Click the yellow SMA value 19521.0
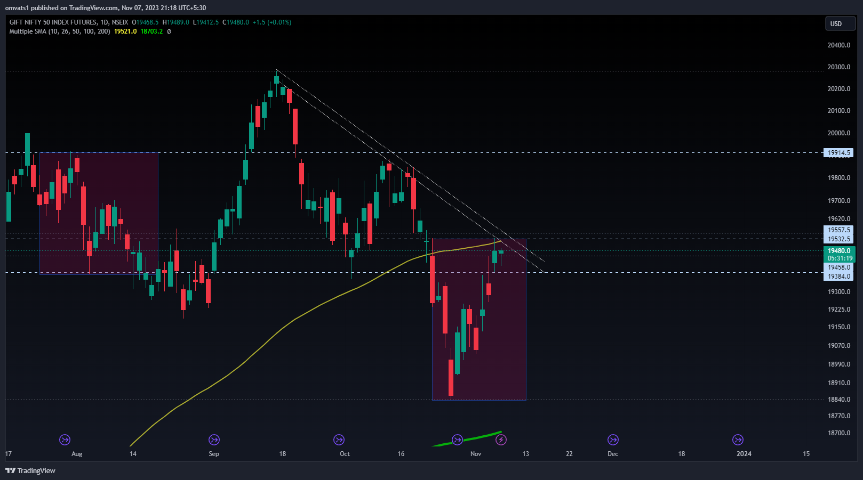The height and width of the screenshot is (480, 863). tap(125, 31)
